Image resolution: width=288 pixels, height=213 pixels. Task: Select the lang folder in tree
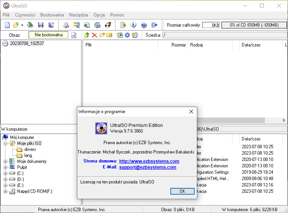click(28, 155)
